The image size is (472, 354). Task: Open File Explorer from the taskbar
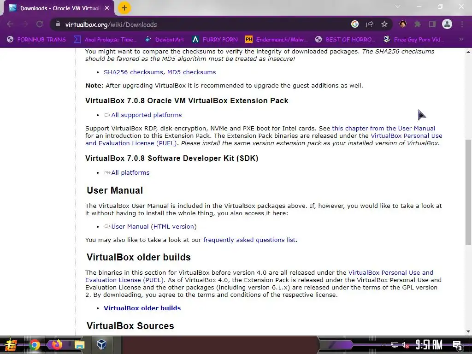pyautogui.click(x=79, y=345)
